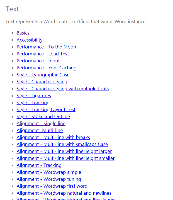This screenshot has width=173, height=200.
Task: Click Style - Typographic Case
Action: pyautogui.click(x=43, y=75)
